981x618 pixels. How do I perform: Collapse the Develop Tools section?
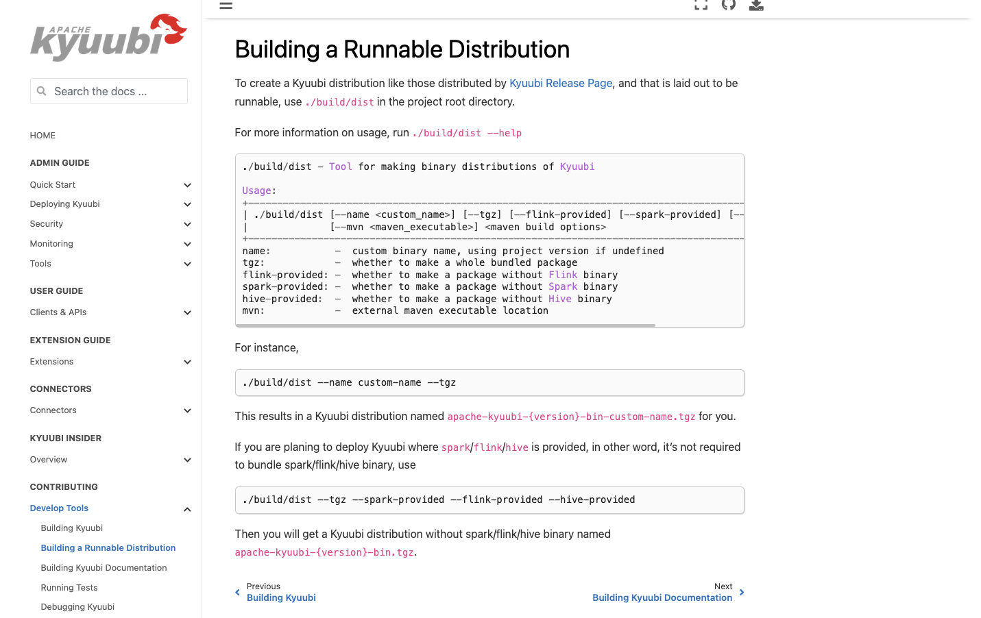pyautogui.click(x=187, y=509)
